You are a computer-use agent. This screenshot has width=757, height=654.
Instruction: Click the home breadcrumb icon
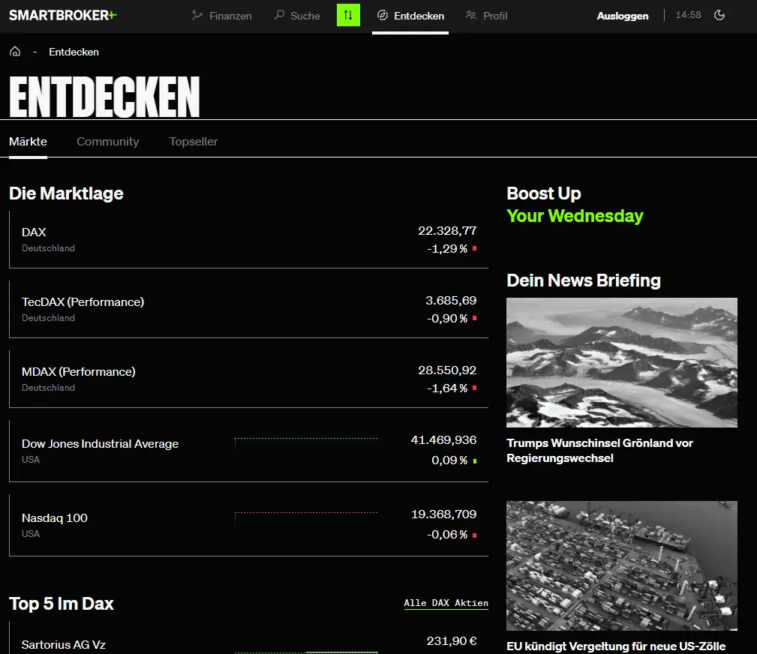tap(15, 51)
